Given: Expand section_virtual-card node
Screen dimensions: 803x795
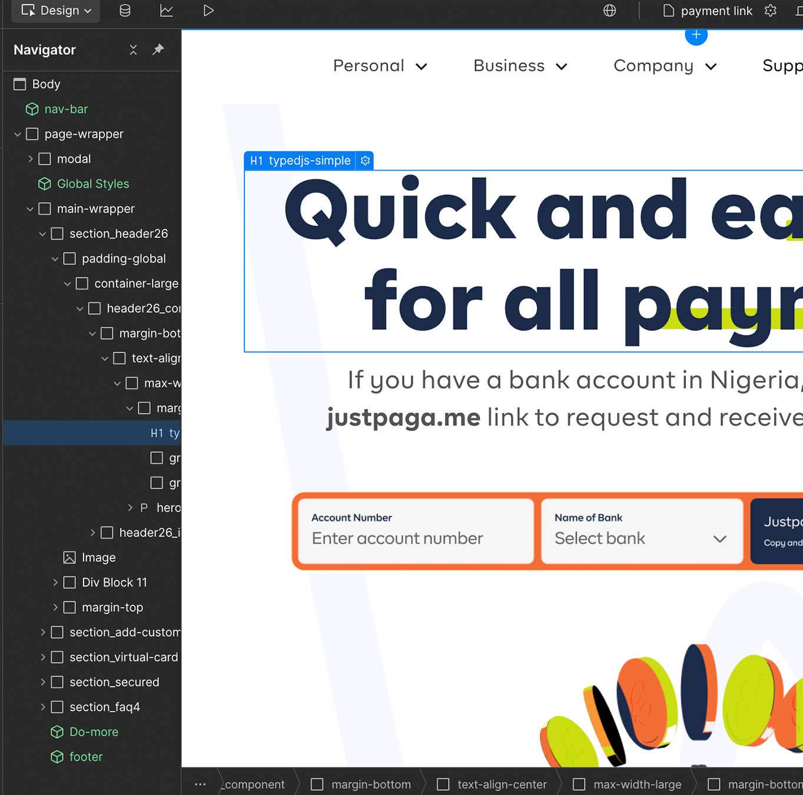Looking at the screenshot, I should click(x=42, y=657).
